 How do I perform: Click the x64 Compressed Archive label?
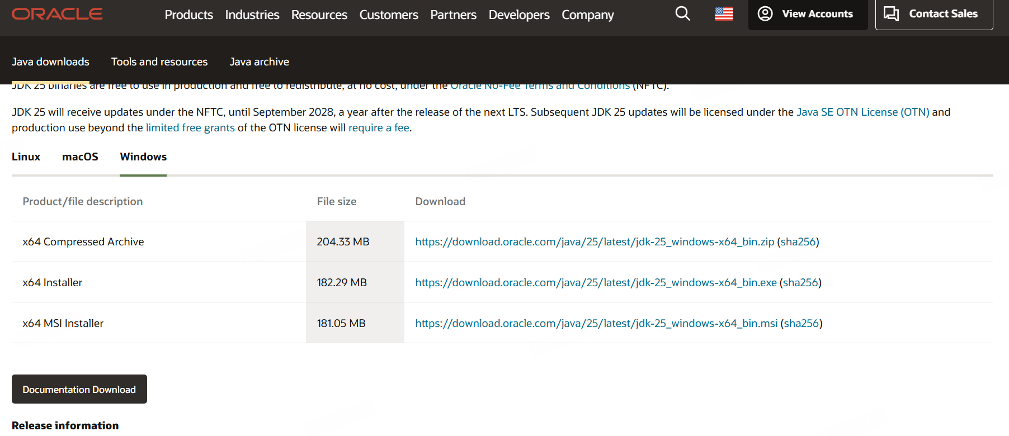click(83, 241)
